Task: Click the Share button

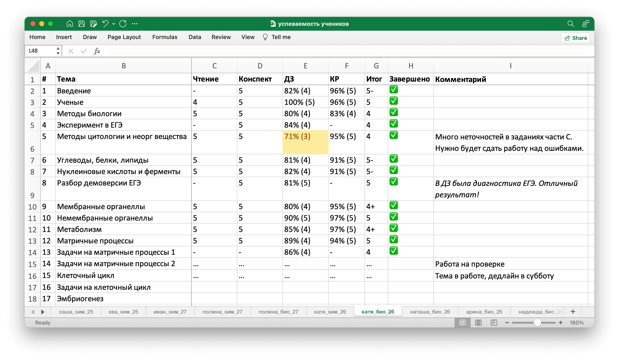Action: (x=575, y=38)
